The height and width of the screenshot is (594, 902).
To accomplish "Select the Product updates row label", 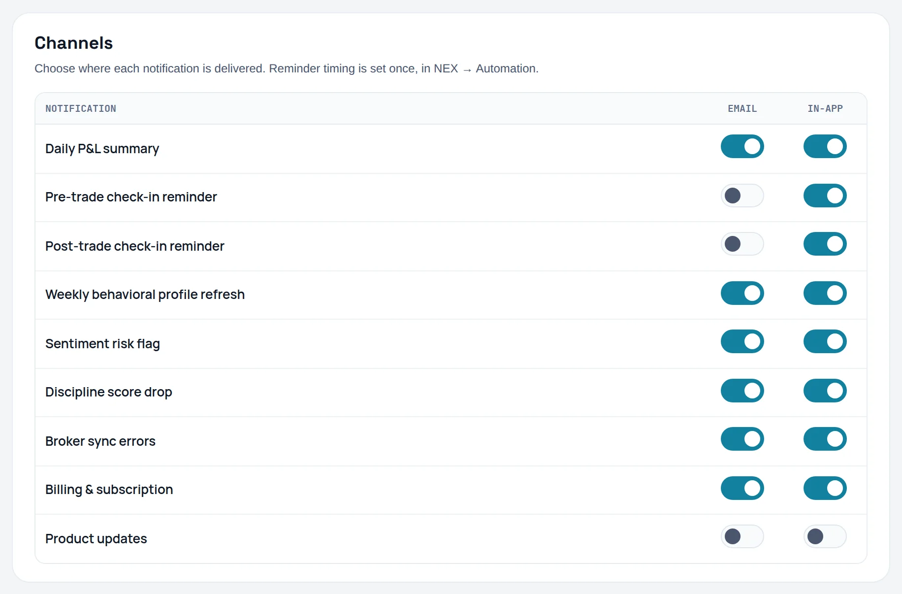I will (x=96, y=538).
